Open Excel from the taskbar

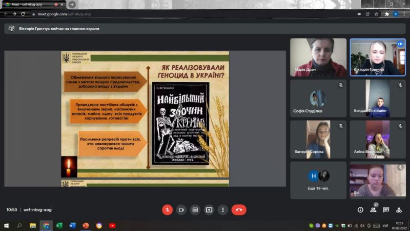click(x=59, y=225)
